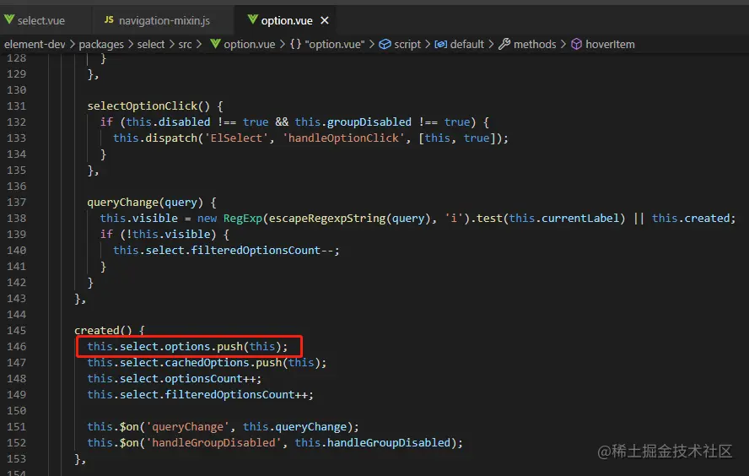Click the default variable breadcrumb icon
This screenshot has height=476, width=749.
(x=440, y=44)
